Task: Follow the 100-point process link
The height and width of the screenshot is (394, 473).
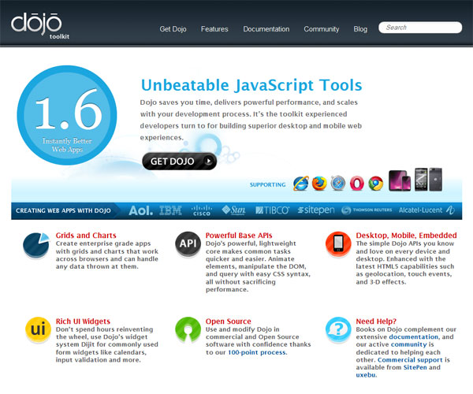Action: [257, 352]
